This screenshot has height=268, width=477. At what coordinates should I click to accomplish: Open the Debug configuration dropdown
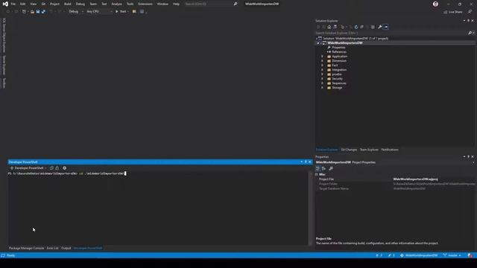[x=76, y=12]
